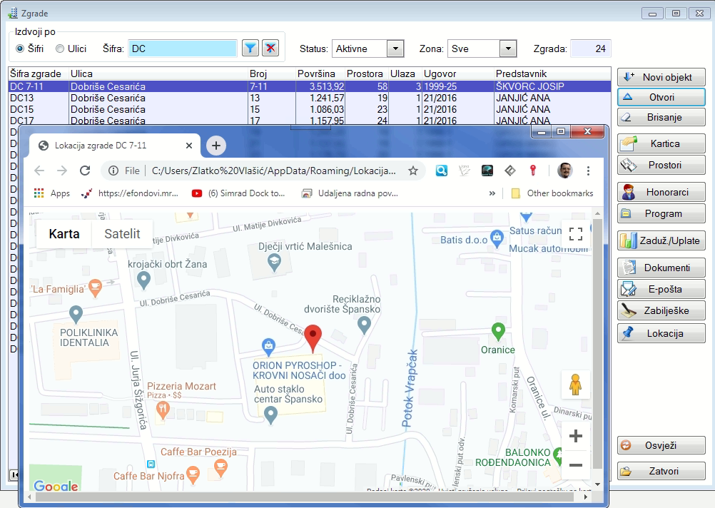Screen dimensions: 715x508
Task: Go forward in the browser
Action: 62,171
